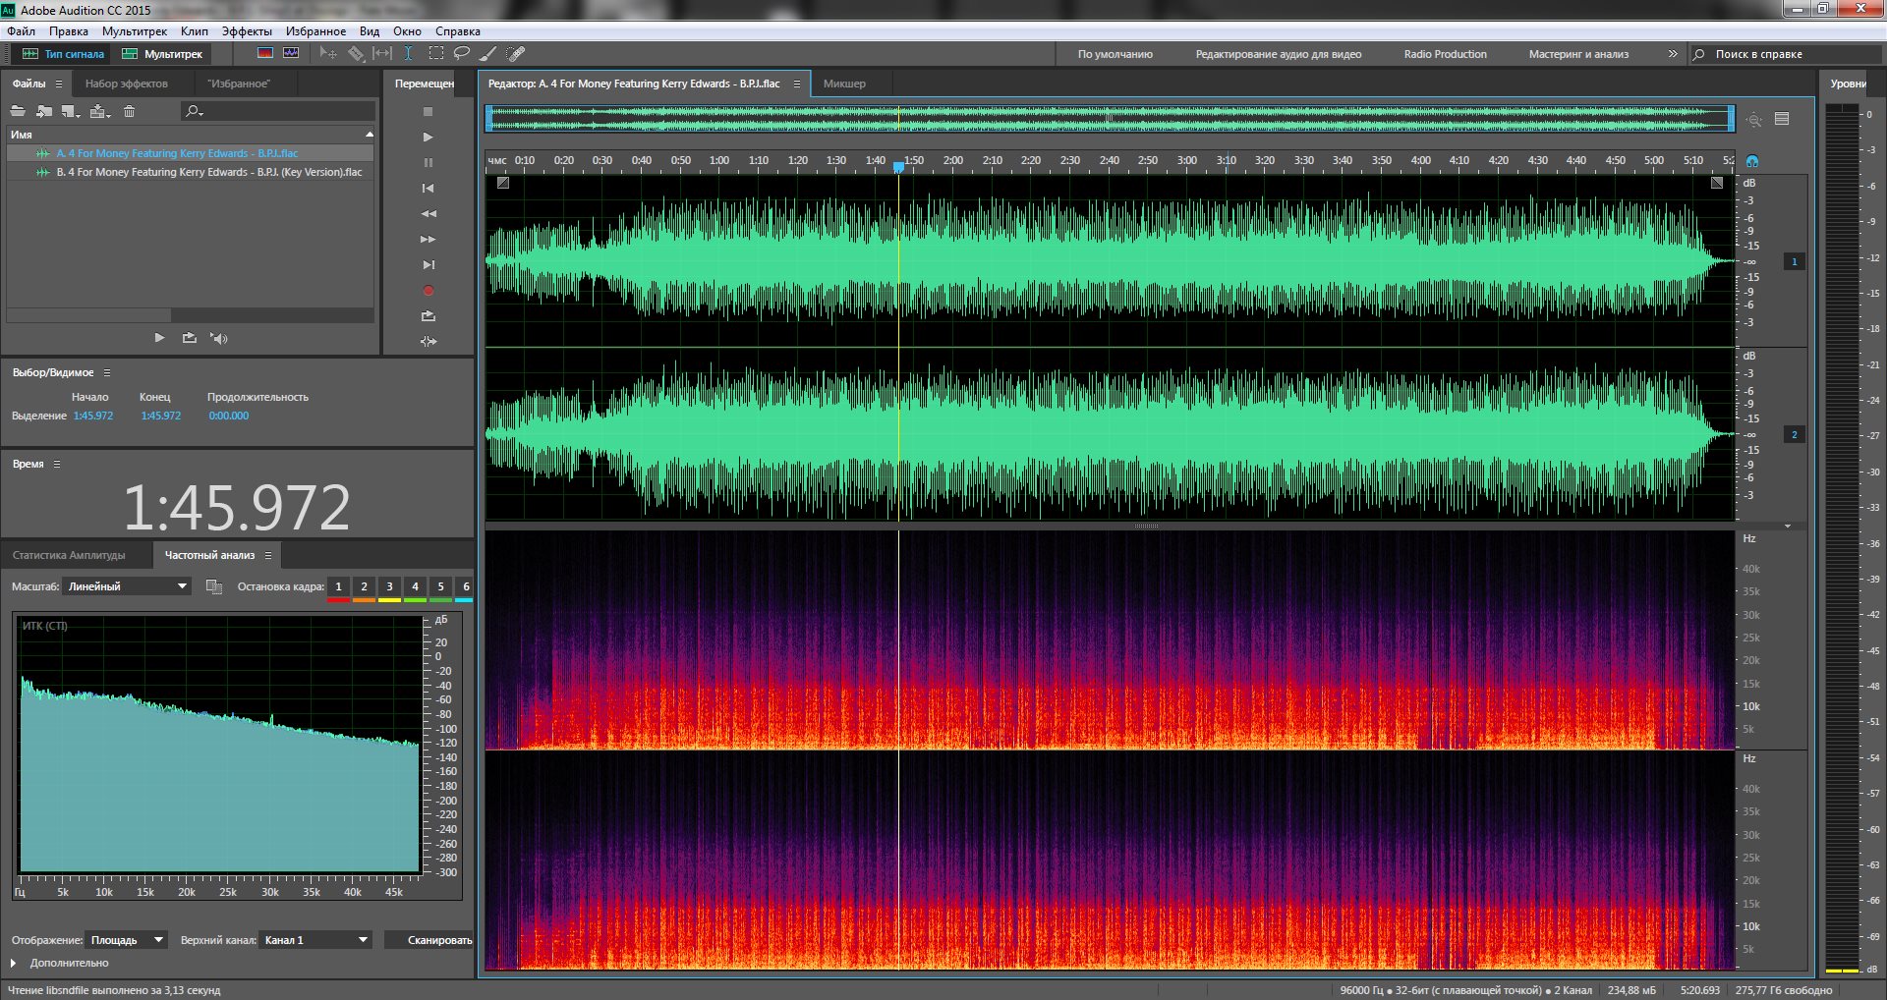Viewport: 1887px width, 1000px height.
Task: Select the Key Version flac file in list
Action: pos(208,172)
